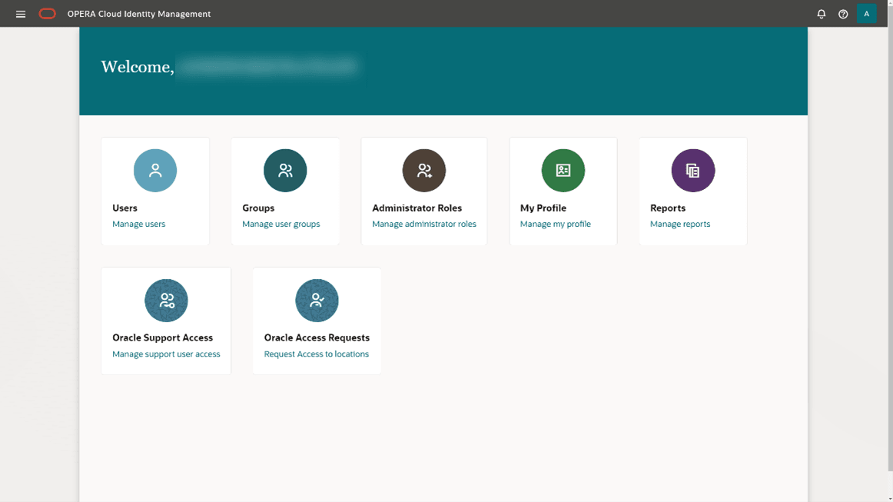Open the 'Manage my profile' link
Screen dimensions: 893x502
(556, 224)
